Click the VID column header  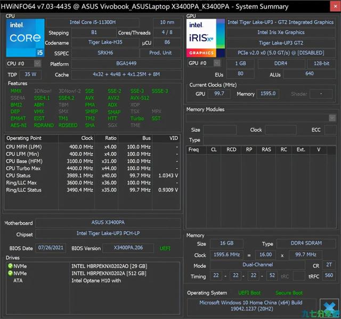166,138
